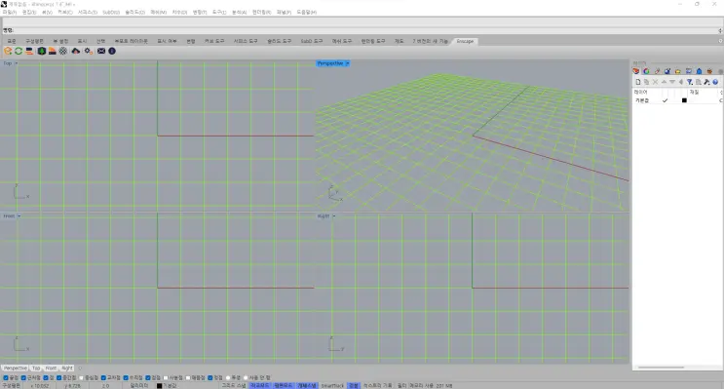The width and height of the screenshot is (724, 389).
Task: Toggle the 교차점 osnap checkbox
Action: coord(103,378)
